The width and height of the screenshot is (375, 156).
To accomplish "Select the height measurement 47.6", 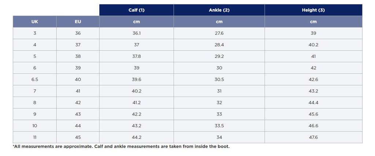I will click(313, 137).
